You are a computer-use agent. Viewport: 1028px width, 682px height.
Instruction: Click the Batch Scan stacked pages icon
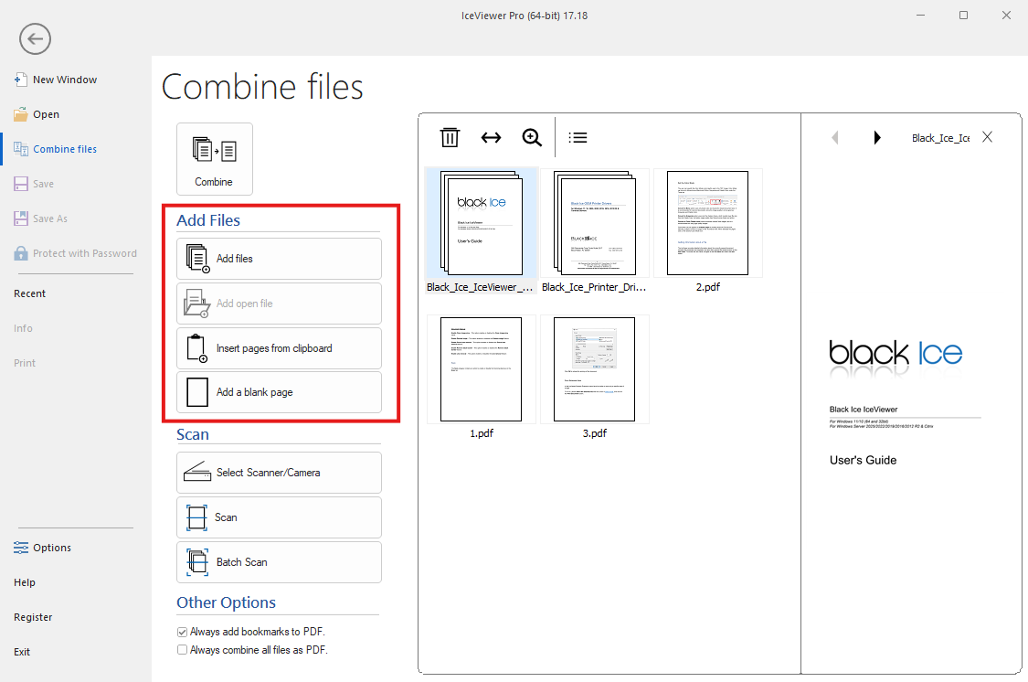197,562
